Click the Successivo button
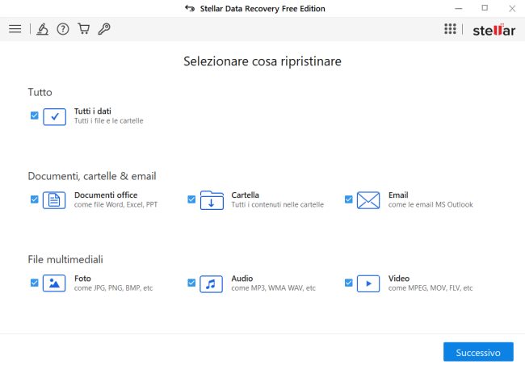This screenshot has height=369, width=525. point(478,352)
